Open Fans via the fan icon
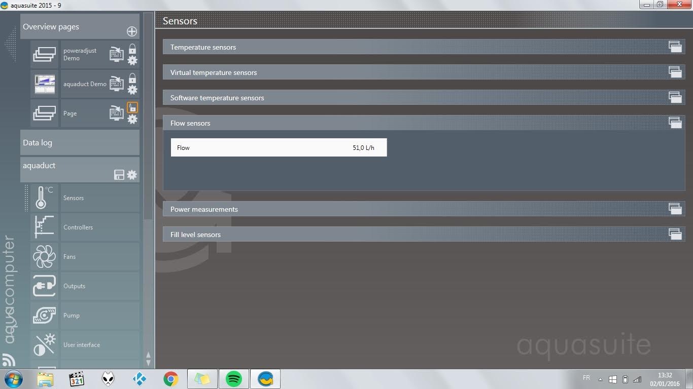This screenshot has height=389, width=693. pos(45,256)
